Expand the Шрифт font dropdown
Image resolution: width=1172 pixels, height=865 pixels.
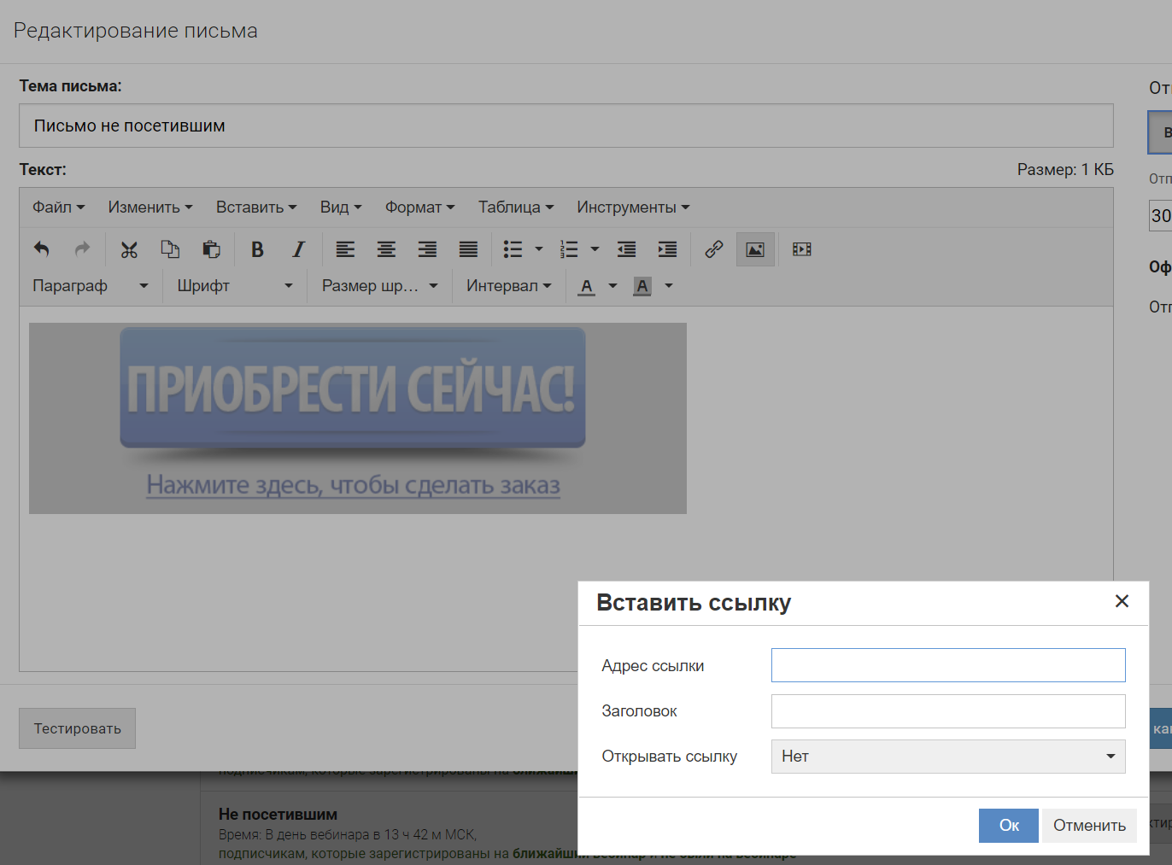tap(235, 286)
